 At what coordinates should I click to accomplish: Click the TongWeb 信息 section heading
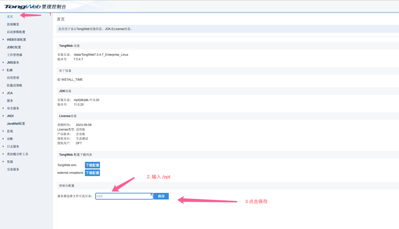click(69, 46)
